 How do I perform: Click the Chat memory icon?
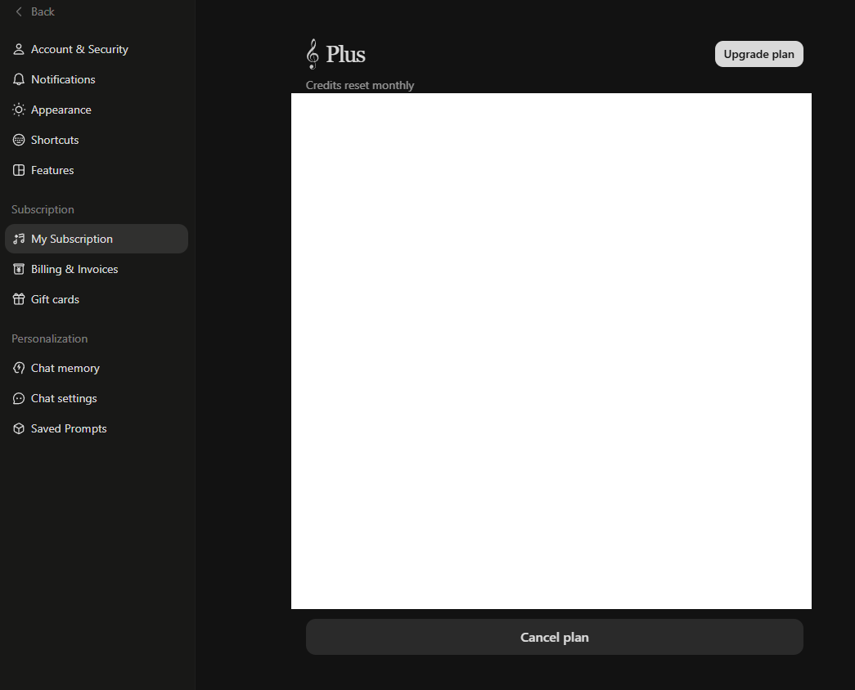[x=19, y=368]
